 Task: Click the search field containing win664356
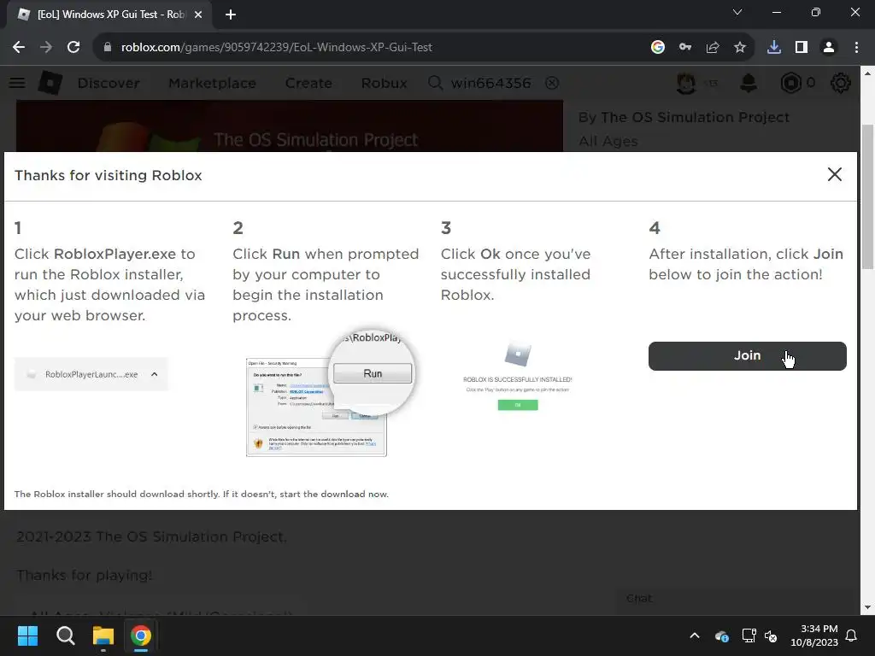(491, 83)
